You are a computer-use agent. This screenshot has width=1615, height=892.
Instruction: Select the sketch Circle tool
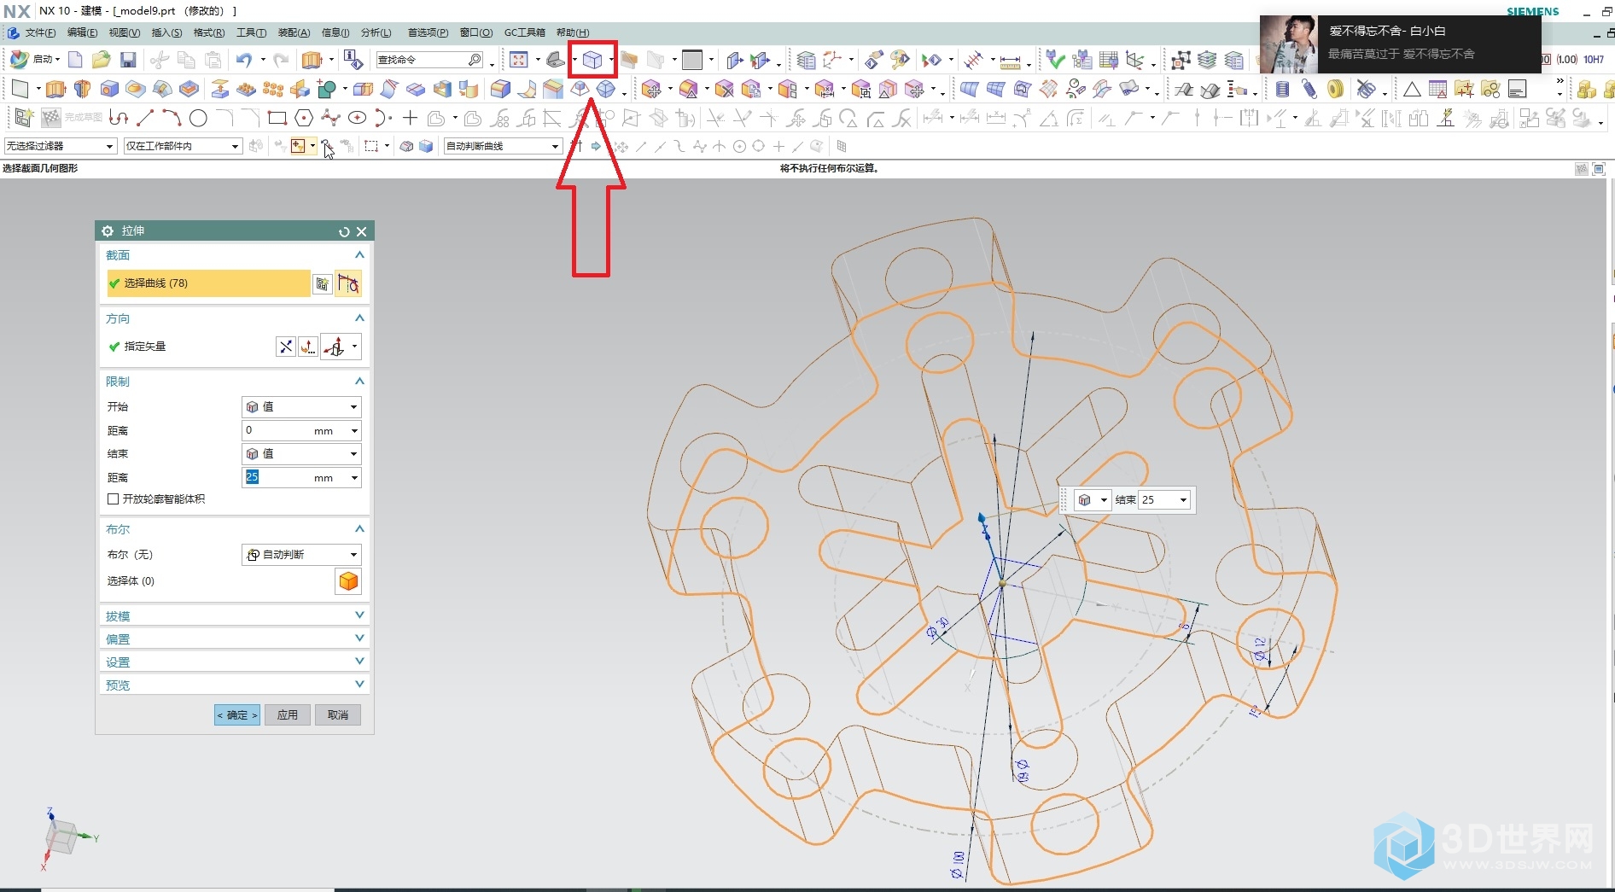(x=198, y=118)
